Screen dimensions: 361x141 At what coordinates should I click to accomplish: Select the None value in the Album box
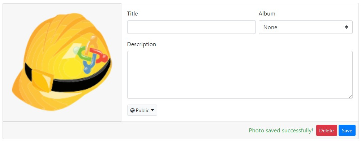270,27
